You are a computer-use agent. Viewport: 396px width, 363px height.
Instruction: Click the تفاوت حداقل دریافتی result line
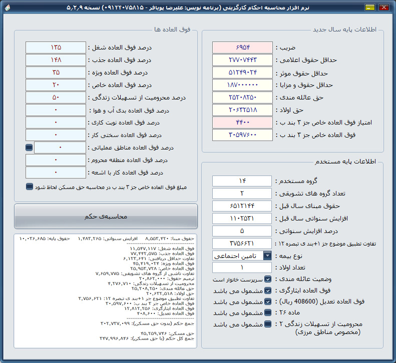coord(159,258)
